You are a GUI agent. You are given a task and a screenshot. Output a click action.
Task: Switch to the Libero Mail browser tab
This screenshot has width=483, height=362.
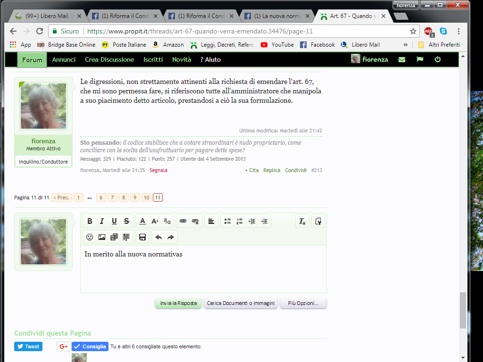[x=46, y=16]
